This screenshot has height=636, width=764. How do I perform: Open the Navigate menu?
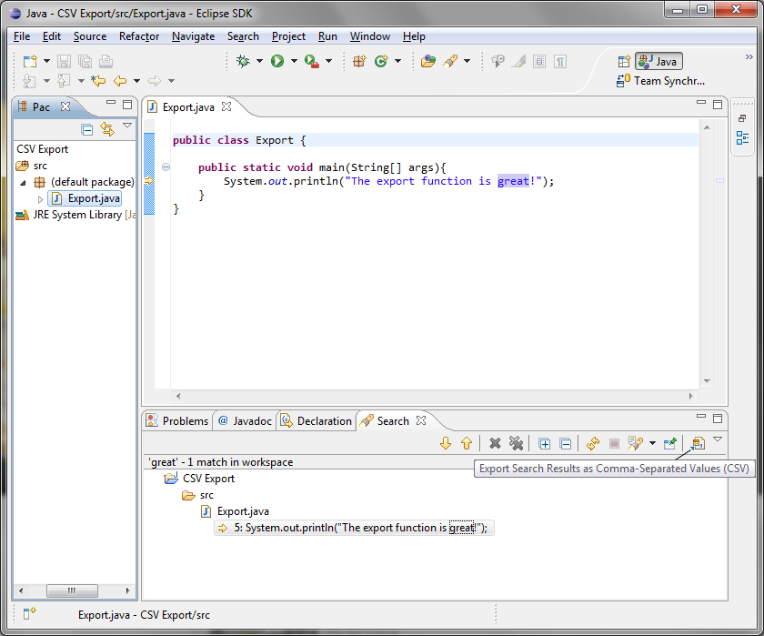coord(193,36)
